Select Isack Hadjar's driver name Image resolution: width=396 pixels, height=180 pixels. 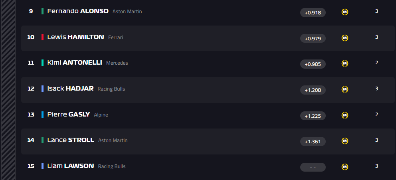(x=70, y=89)
